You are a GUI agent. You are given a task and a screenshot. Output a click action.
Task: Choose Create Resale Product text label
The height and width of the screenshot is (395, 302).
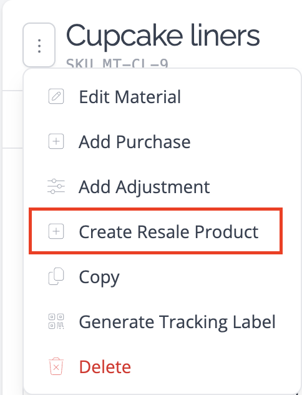pyautogui.click(x=168, y=231)
